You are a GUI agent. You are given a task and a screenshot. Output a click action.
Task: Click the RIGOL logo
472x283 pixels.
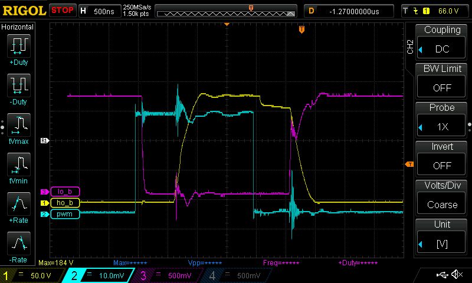point(24,11)
